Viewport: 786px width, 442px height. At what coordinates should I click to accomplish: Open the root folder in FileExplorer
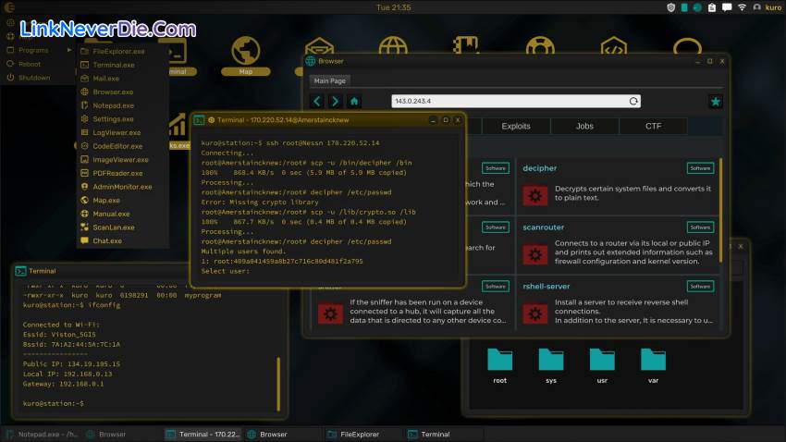(x=499, y=364)
